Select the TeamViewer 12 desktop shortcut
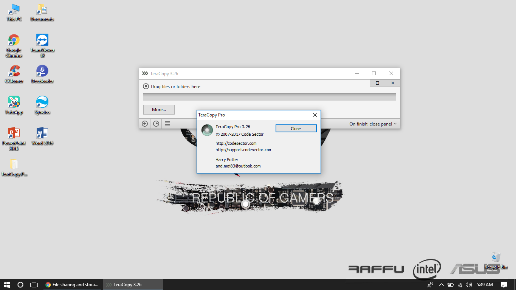Image resolution: width=516 pixels, height=290 pixels. [x=42, y=46]
